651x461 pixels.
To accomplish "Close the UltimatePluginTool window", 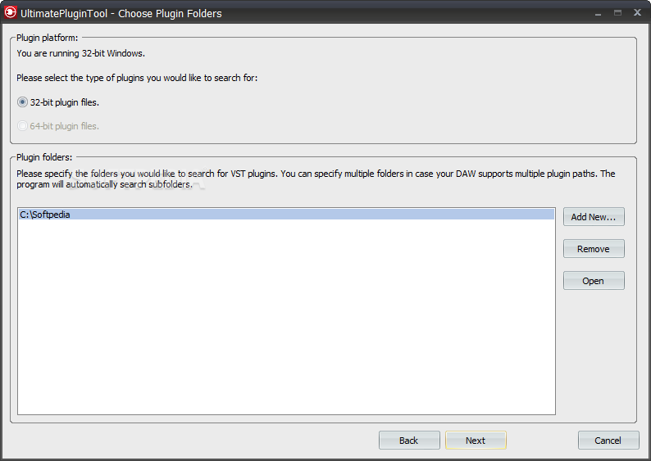I will pos(637,12).
